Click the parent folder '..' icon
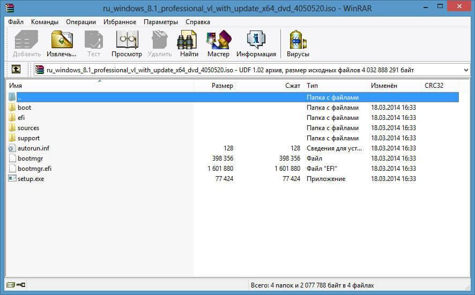This screenshot has width=475, height=295. (x=12, y=97)
